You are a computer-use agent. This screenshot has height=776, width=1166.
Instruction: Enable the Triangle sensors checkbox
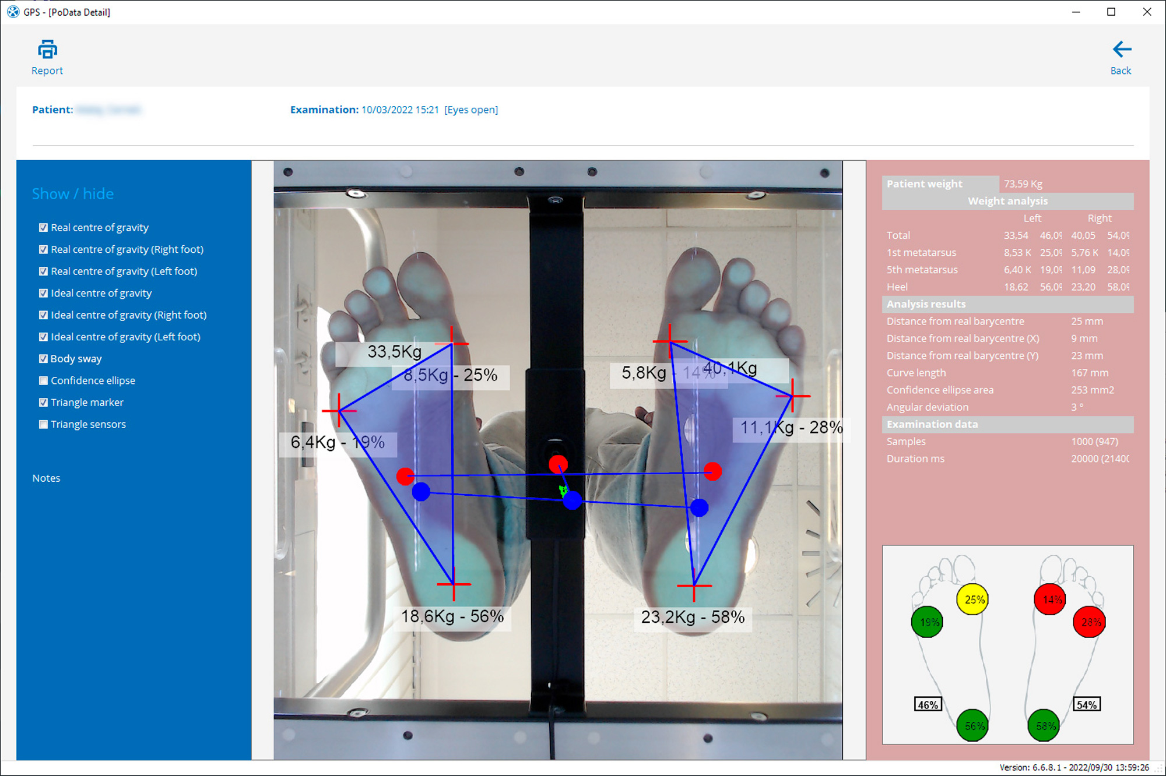(x=43, y=424)
